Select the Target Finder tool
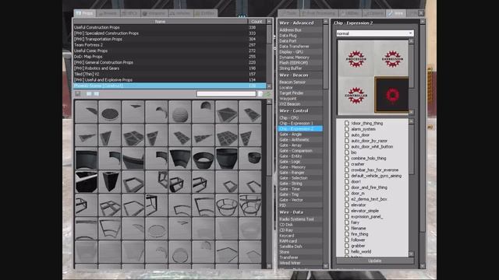The height and width of the screenshot is (280, 499). (x=300, y=93)
